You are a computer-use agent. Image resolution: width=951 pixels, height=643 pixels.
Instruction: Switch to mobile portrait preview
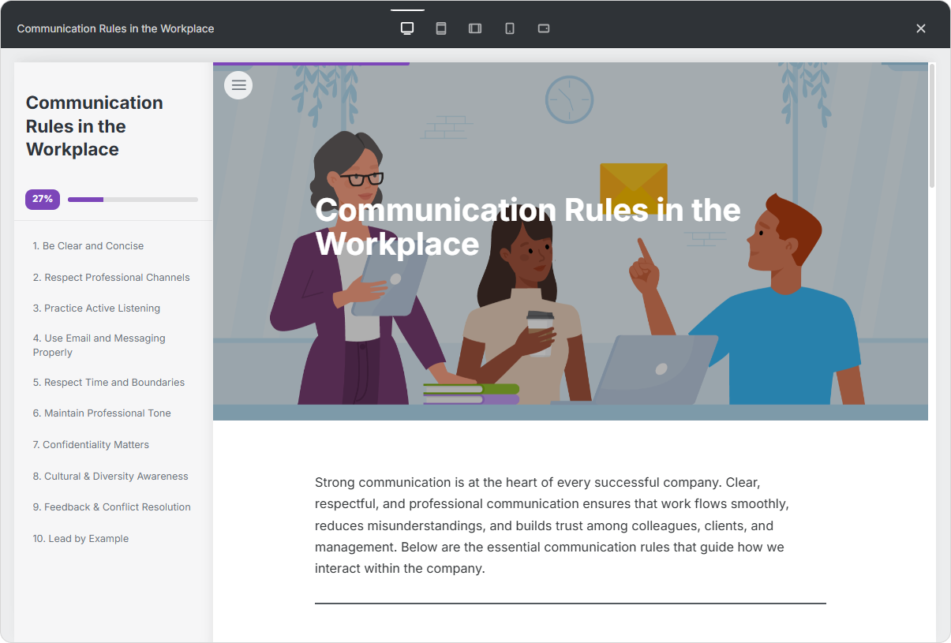pyautogui.click(x=510, y=28)
